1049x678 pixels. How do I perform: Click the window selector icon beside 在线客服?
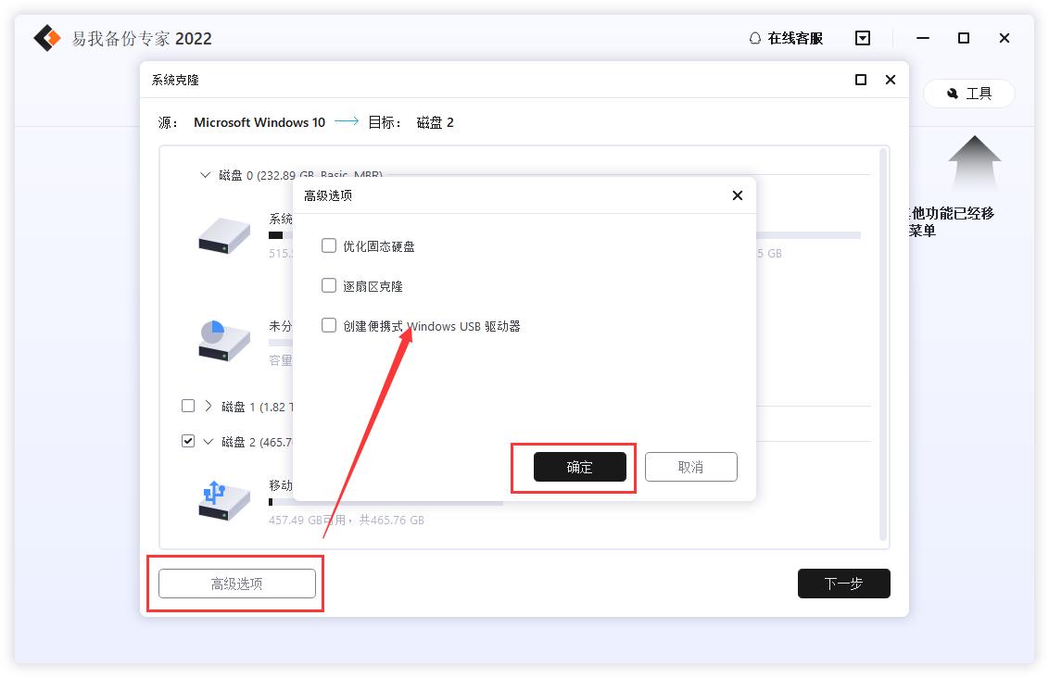coord(863,38)
